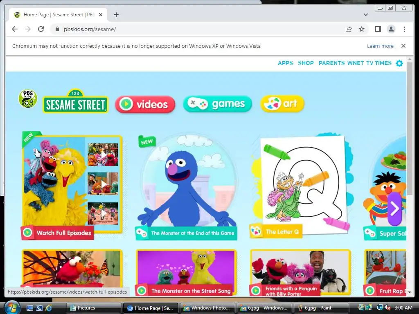Image resolution: width=419 pixels, height=314 pixels.
Task: Open the Chromium profile avatar
Action: 391,29
